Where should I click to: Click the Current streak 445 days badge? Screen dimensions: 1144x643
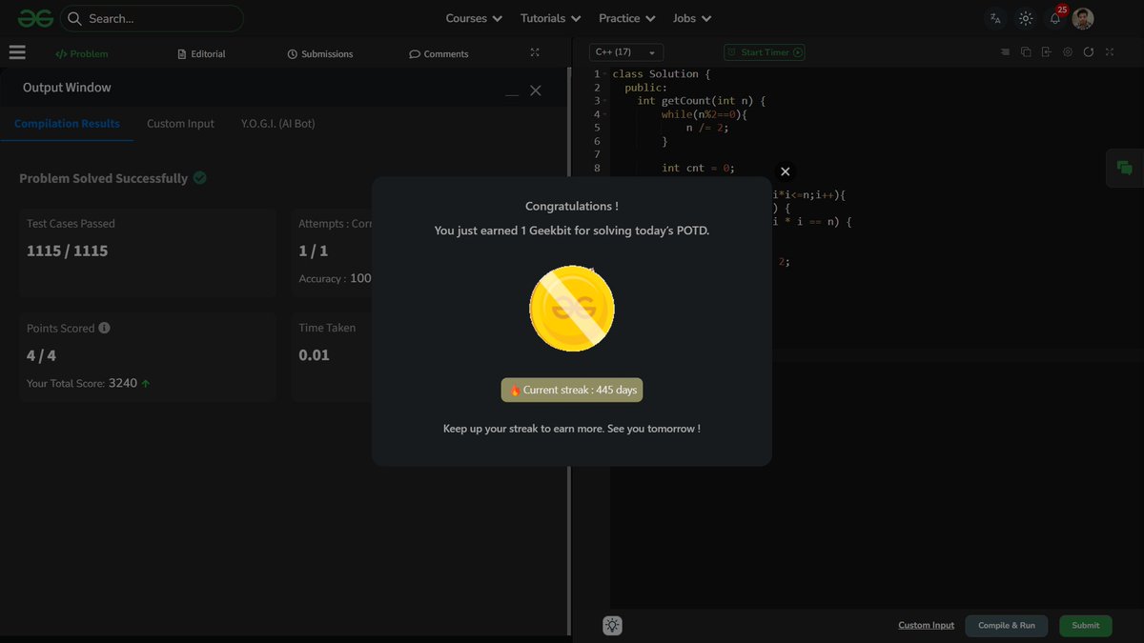572,391
